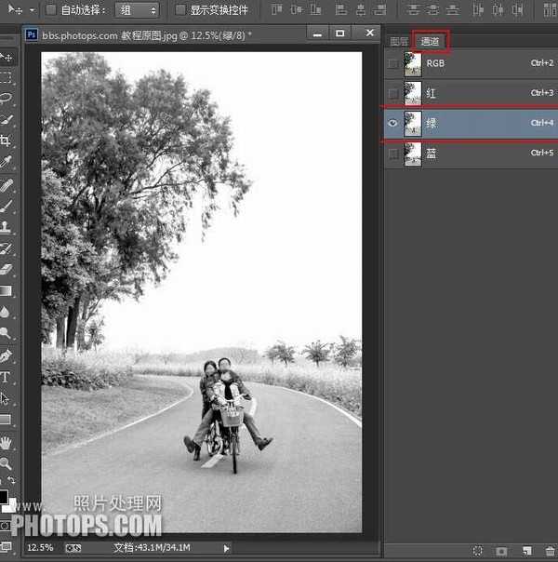Image resolution: width=558 pixels, height=562 pixels.
Task: Select the Crop tool in toolbar
Action: point(6,140)
